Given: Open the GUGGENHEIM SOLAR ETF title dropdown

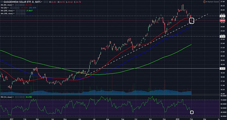Looking at the screenshot, I should click(42, 2).
